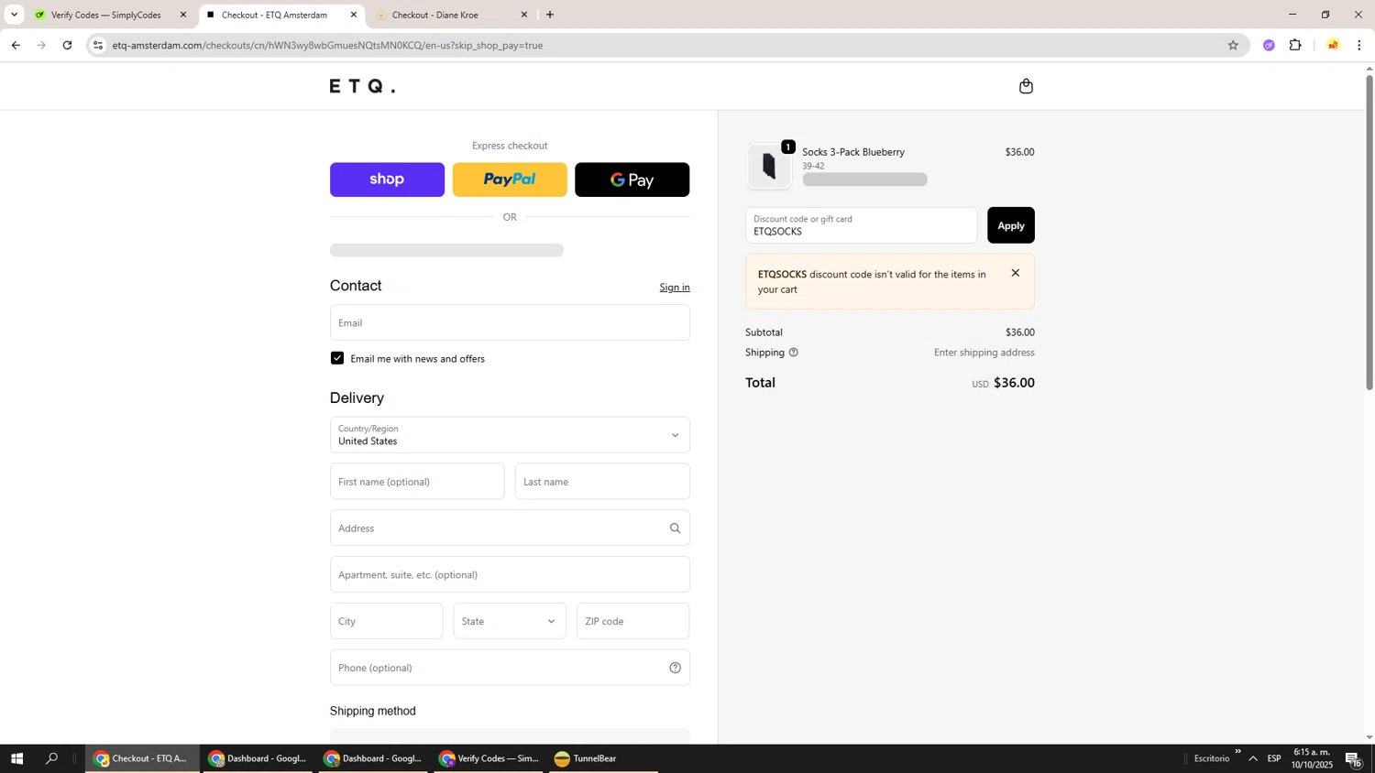Go back using browser back arrow
The image size is (1375, 773).
(16, 45)
